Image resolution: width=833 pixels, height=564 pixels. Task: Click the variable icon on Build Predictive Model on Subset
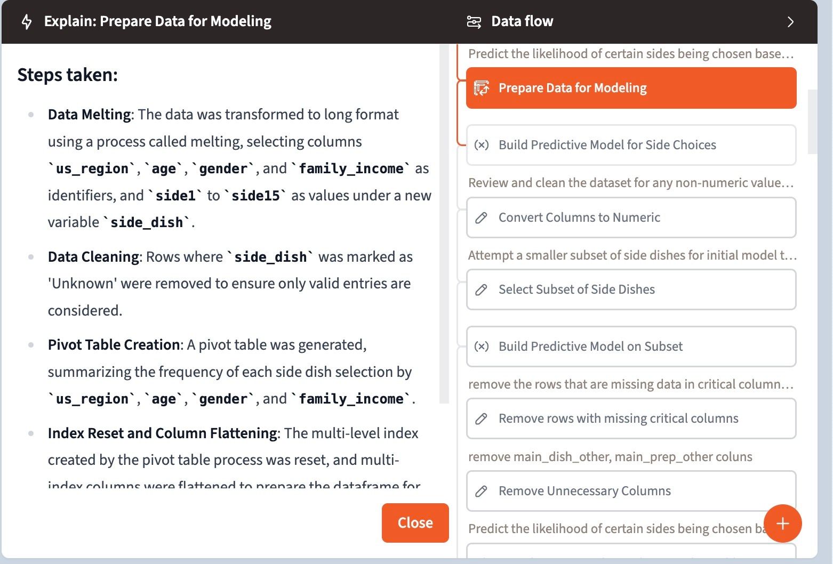coord(482,347)
